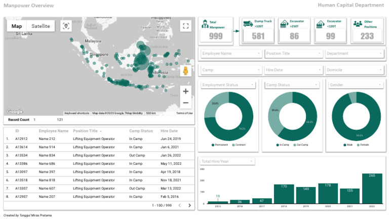This screenshot has height=219, width=389.
Task: Click the map fullscreen toggle icon
Action: (185, 26)
